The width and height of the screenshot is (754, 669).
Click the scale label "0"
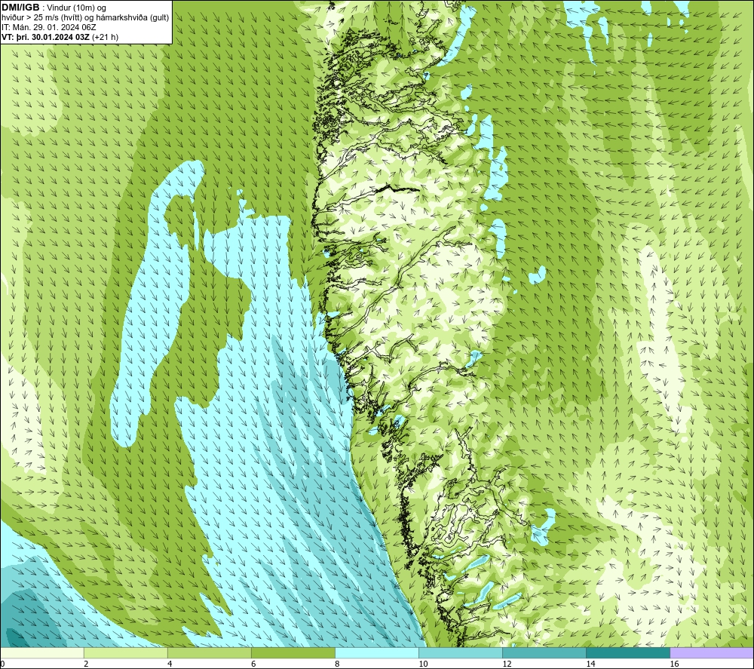[2, 664]
